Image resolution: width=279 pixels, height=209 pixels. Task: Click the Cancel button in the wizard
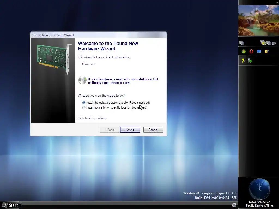[153, 130]
